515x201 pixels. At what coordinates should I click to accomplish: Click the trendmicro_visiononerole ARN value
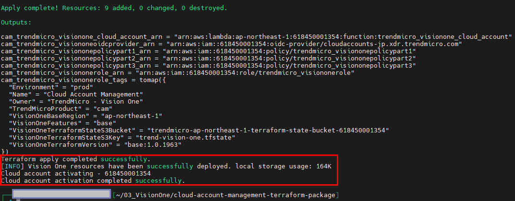245,72
